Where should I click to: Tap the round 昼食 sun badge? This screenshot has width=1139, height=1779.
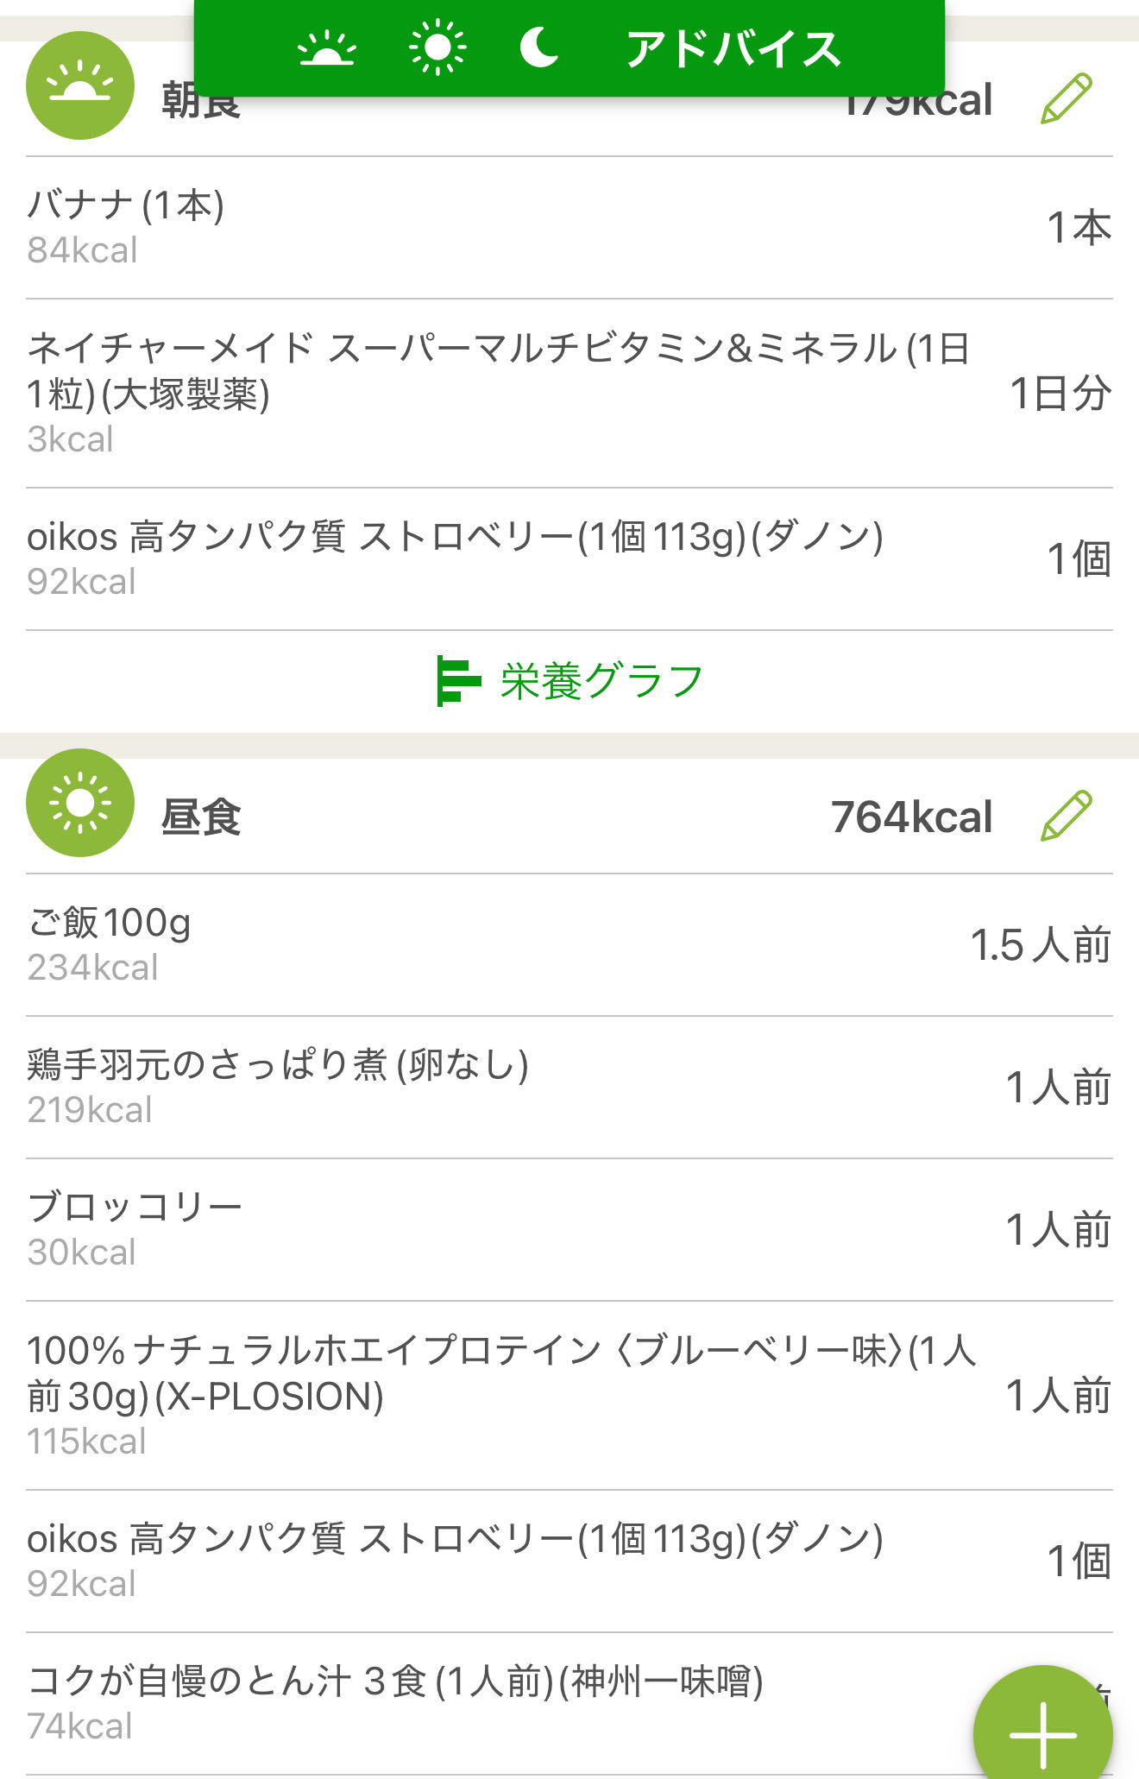tap(80, 803)
